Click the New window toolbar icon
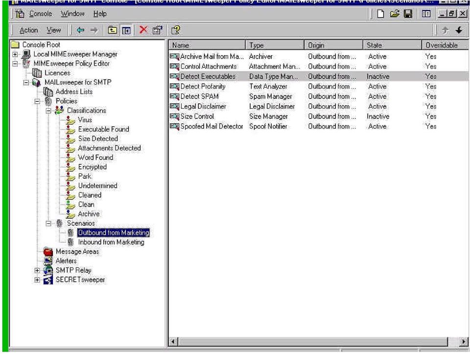The width and height of the screenshot is (470, 354). coord(426,14)
